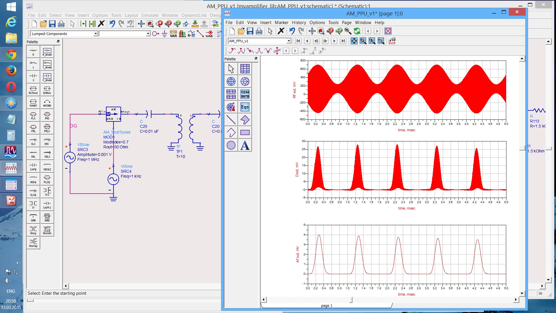The height and width of the screenshot is (313, 556).
Task: Select the text annotation 'A' tool
Action: pyautogui.click(x=245, y=145)
